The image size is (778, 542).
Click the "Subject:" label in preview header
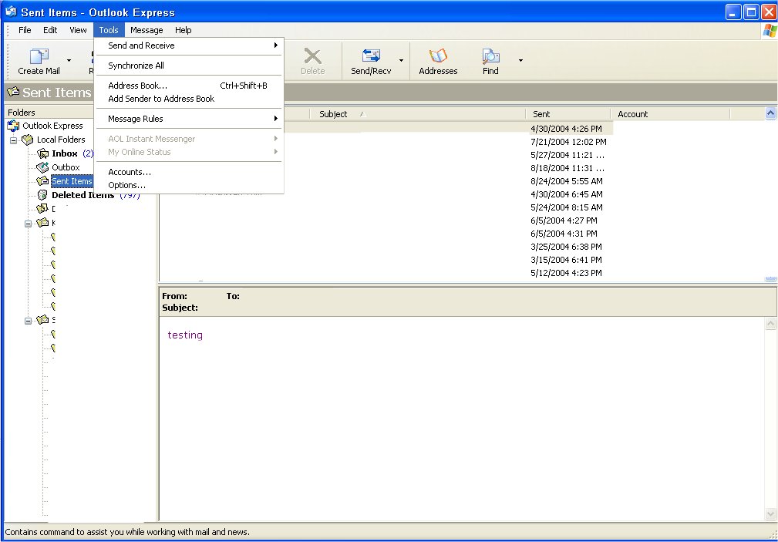coord(180,308)
